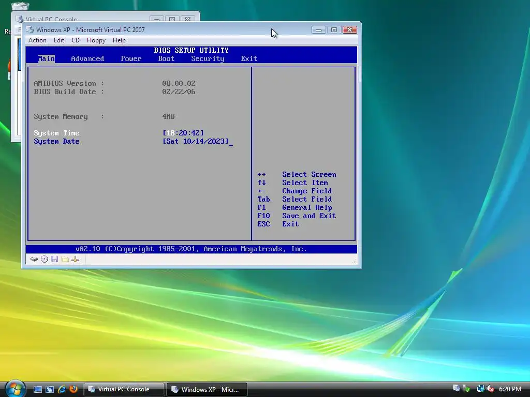Open the Floppy menu

(x=96, y=40)
